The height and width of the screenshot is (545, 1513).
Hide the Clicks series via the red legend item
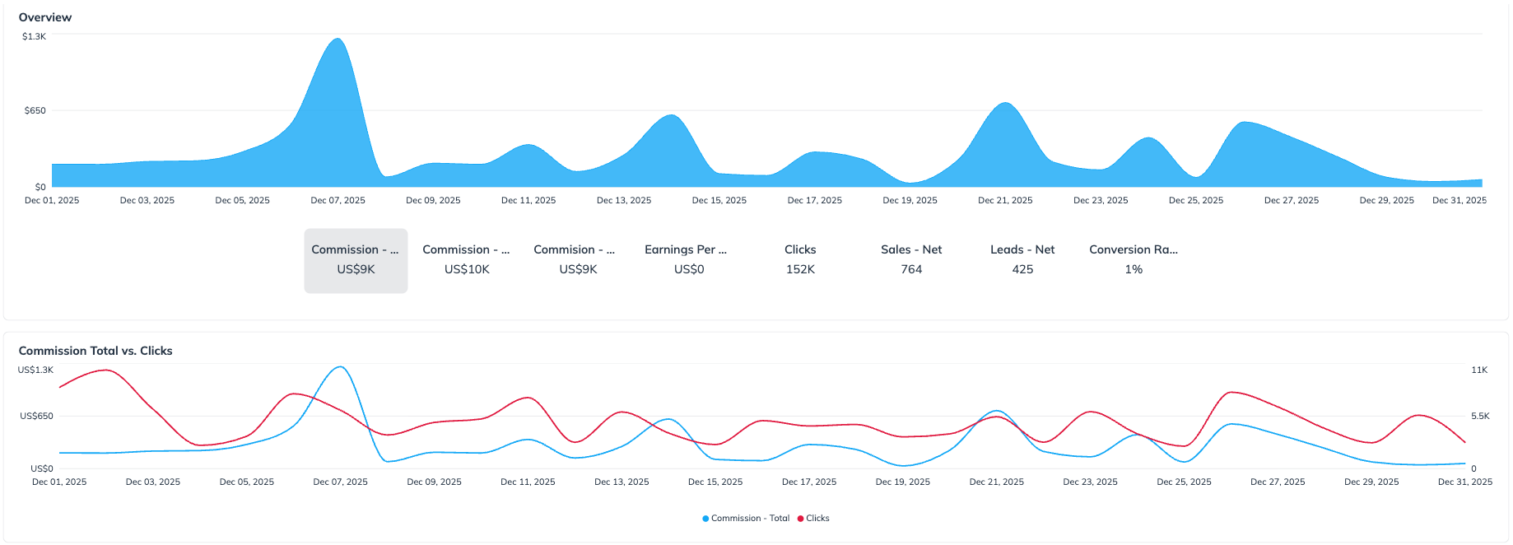[x=813, y=519]
